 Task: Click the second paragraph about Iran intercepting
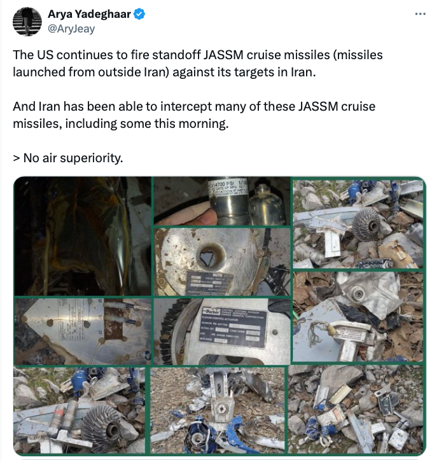(x=194, y=115)
